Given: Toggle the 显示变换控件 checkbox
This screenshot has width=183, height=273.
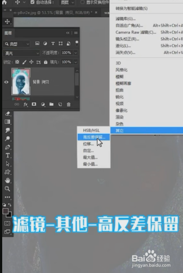Looking at the screenshot, I should click(x=82, y=2).
